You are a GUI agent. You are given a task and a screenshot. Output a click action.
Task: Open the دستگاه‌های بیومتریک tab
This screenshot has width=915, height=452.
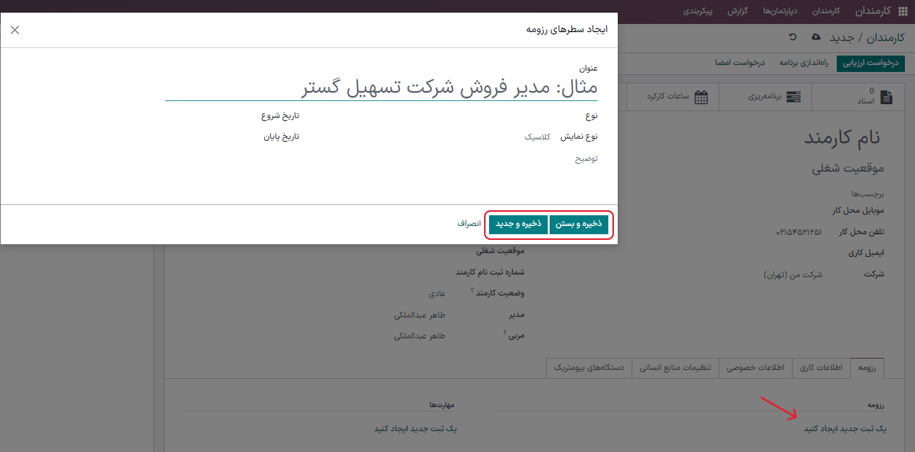coord(588,368)
